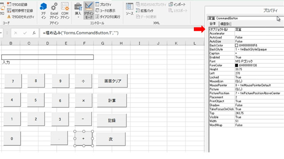The width and height of the screenshot is (284, 159).
Task: Select column J header
Action: tap(158, 43)
